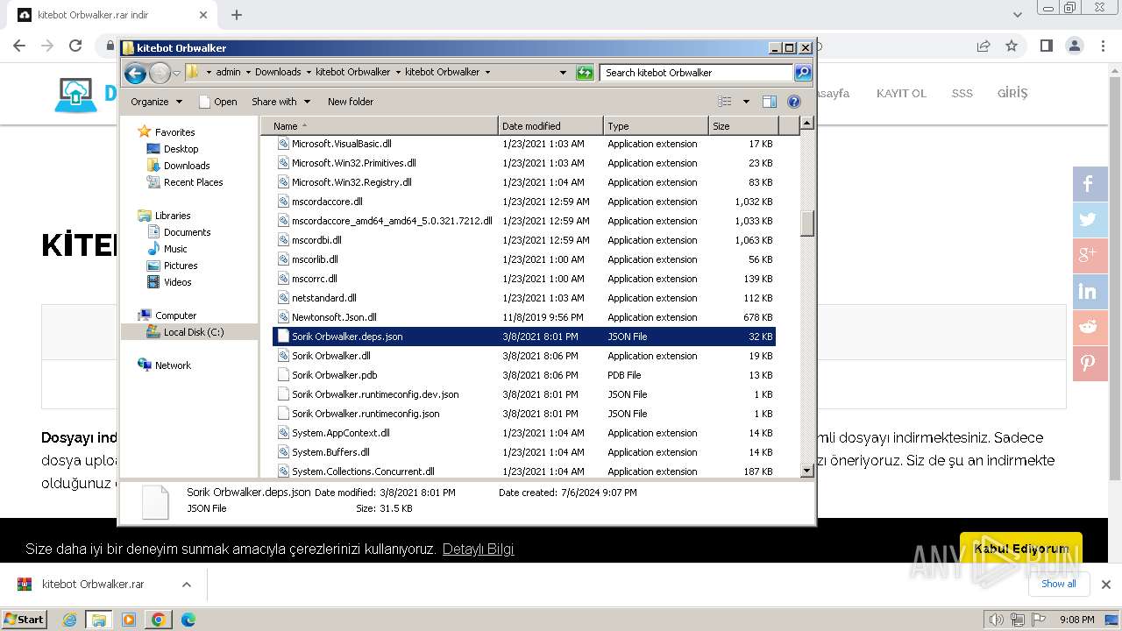Click the Search kitebot Orbwalker field

tap(698, 73)
